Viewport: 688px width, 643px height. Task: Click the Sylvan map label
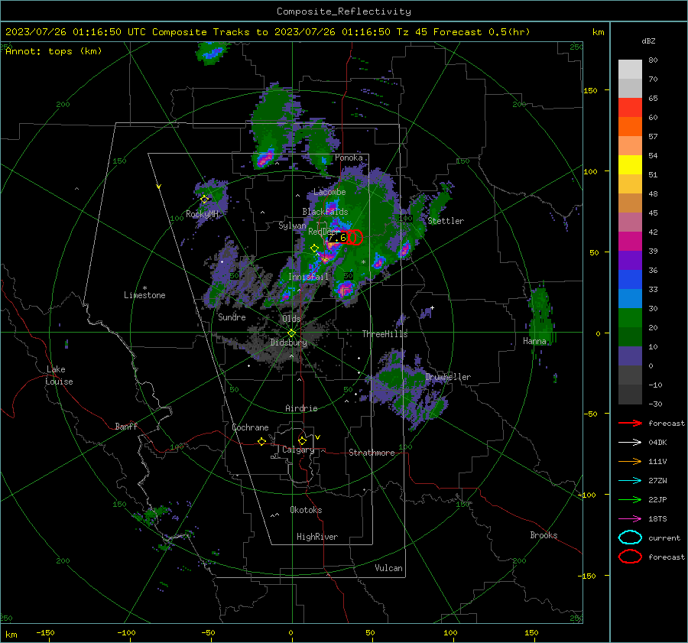pos(292,226)
